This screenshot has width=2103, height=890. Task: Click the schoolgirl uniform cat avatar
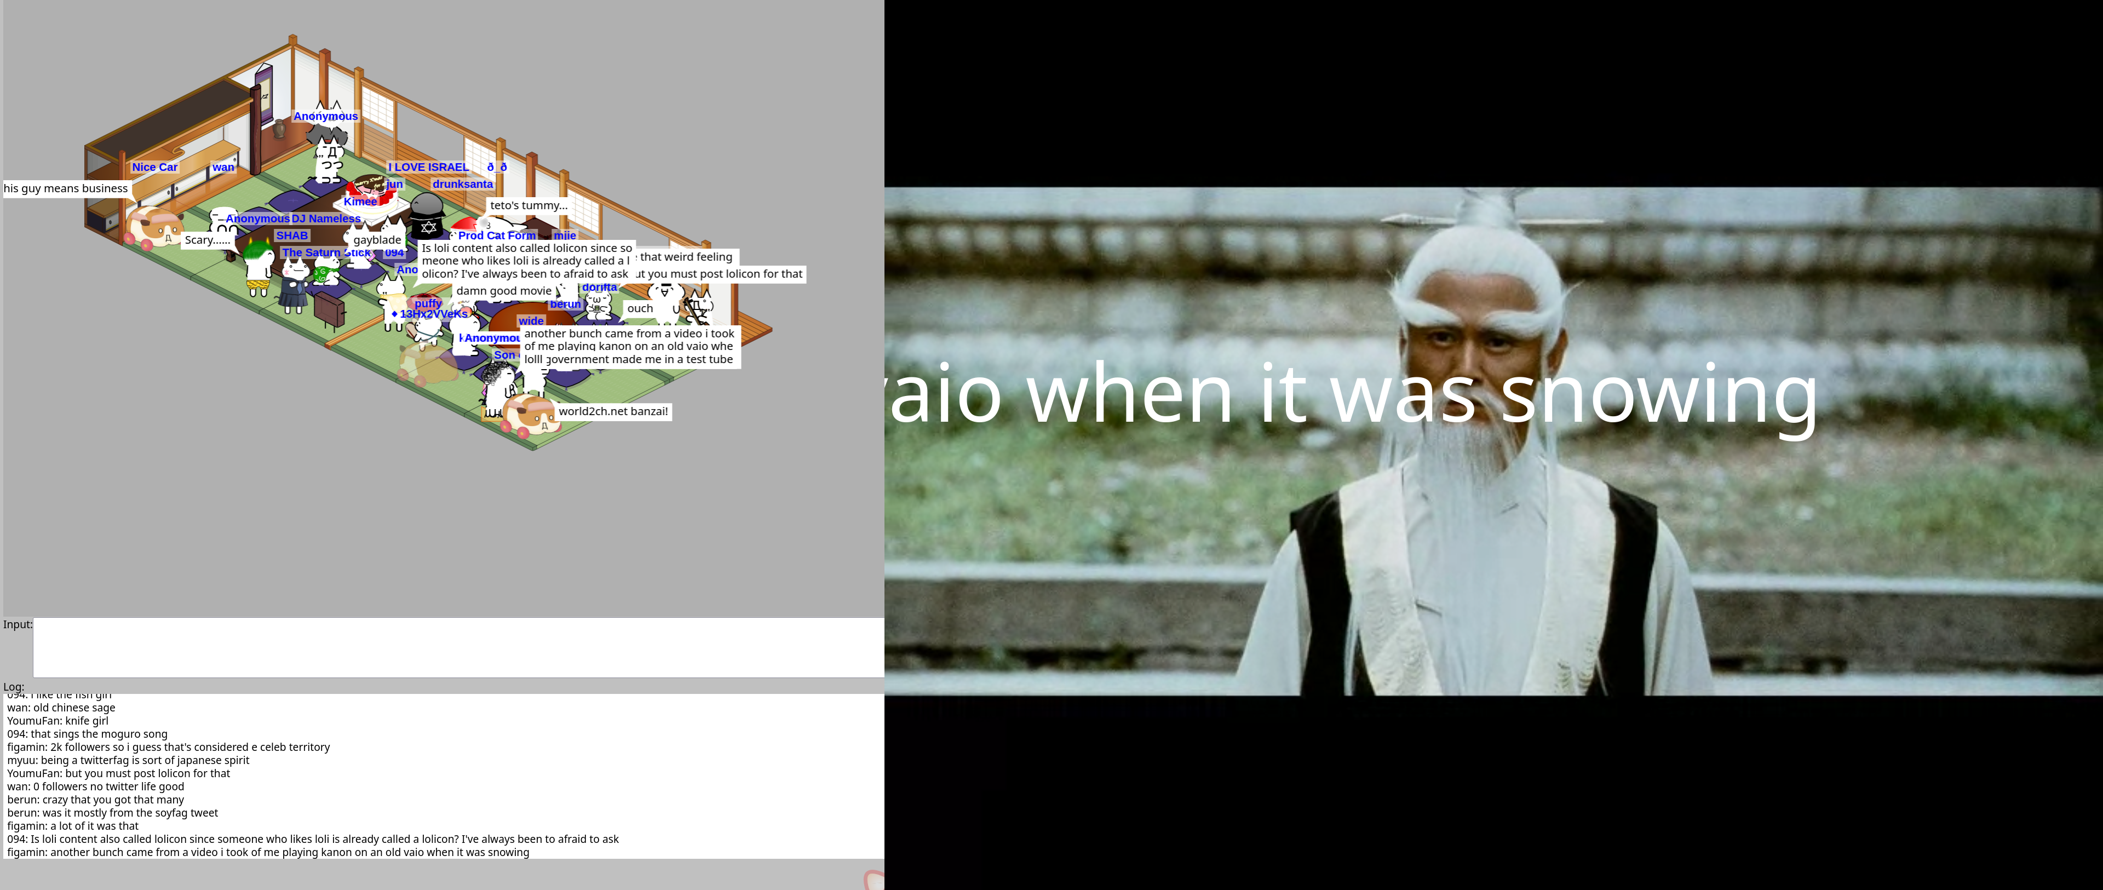coord(294,286)
